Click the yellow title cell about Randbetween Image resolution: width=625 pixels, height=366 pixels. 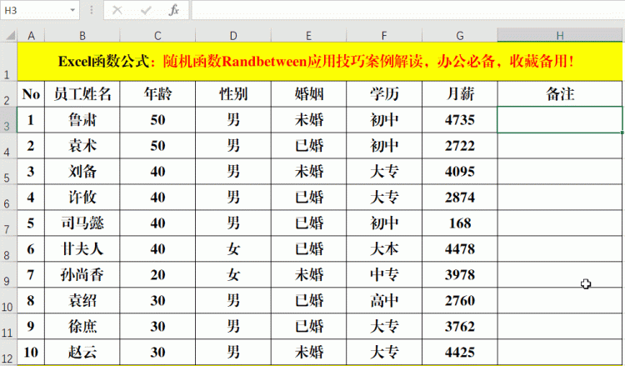(x=320, y=62)
